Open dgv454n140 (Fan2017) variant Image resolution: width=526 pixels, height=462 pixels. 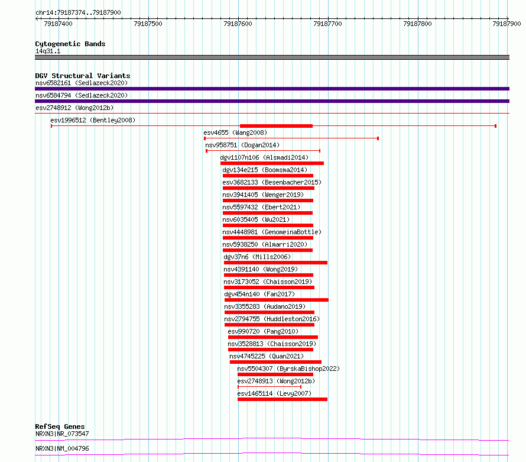point(259,294)
